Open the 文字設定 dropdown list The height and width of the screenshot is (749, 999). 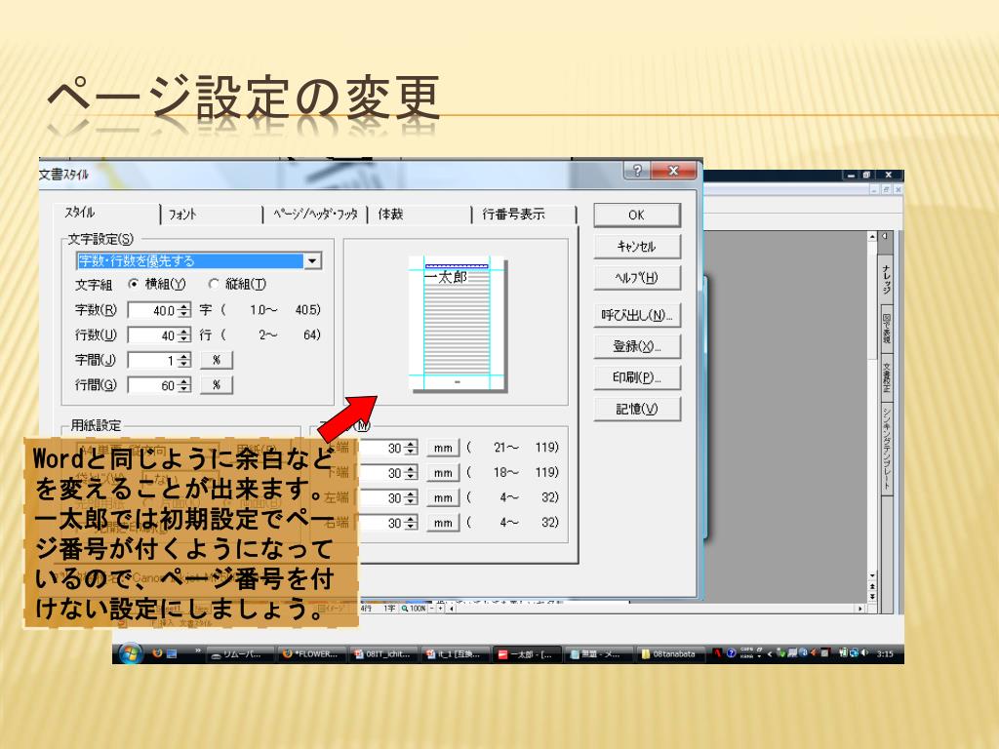click(x=313, y=261)
